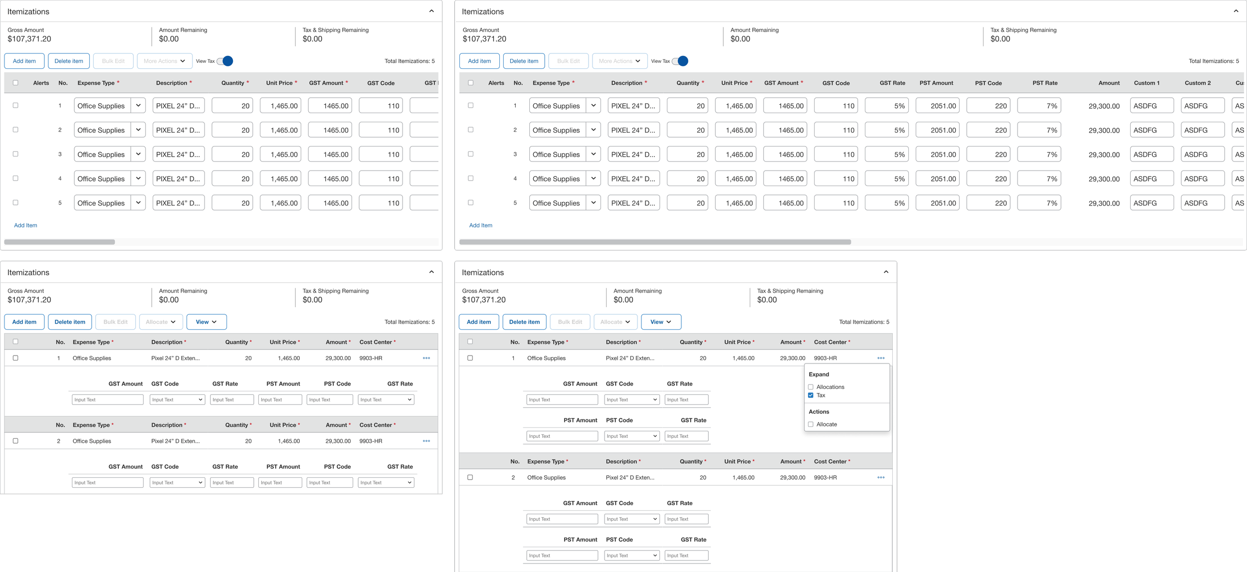
Task: Click row 5 Custom 1 field in top-right table
Action: pyautogui.click(x=1152, y=203)
